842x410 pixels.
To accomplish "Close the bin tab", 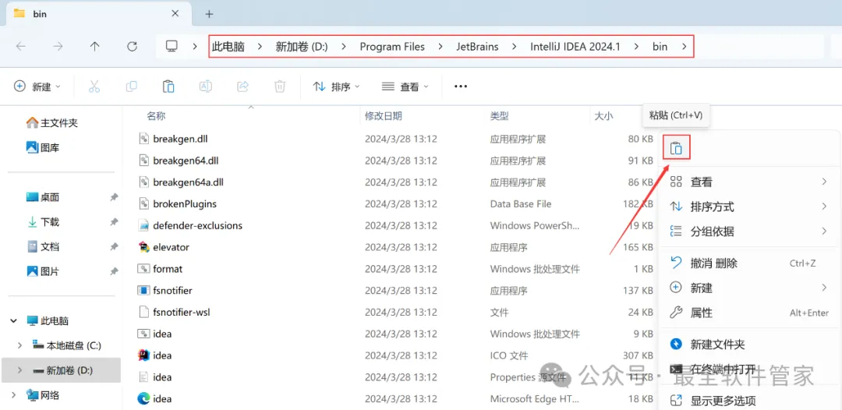I will [x=175, y=14].
